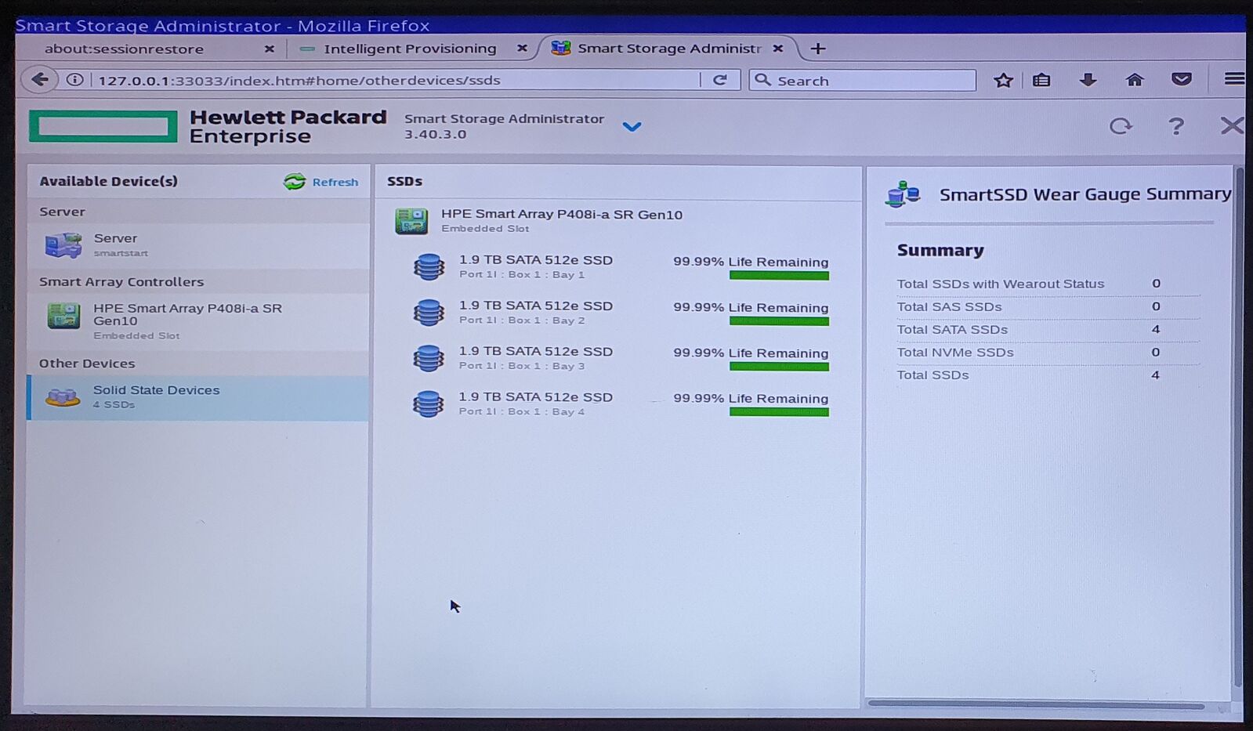
Task: Open the Firefox hamburger menu
Action: (1233, 79)
